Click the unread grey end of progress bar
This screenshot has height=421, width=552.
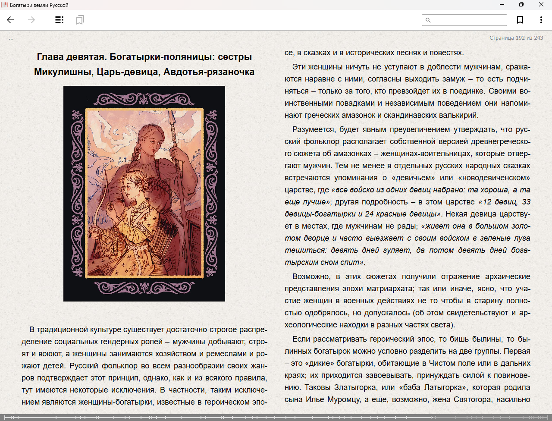tap(496, 417)
